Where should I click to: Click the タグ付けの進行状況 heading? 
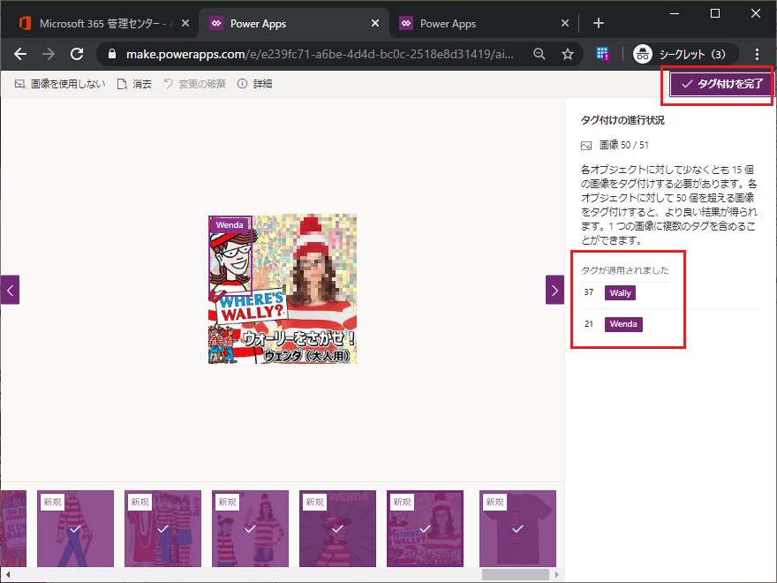622,120
